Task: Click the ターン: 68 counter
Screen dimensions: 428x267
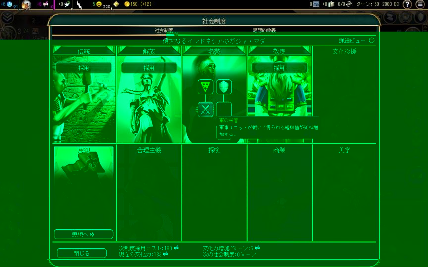Action: (x=368, y=4)
